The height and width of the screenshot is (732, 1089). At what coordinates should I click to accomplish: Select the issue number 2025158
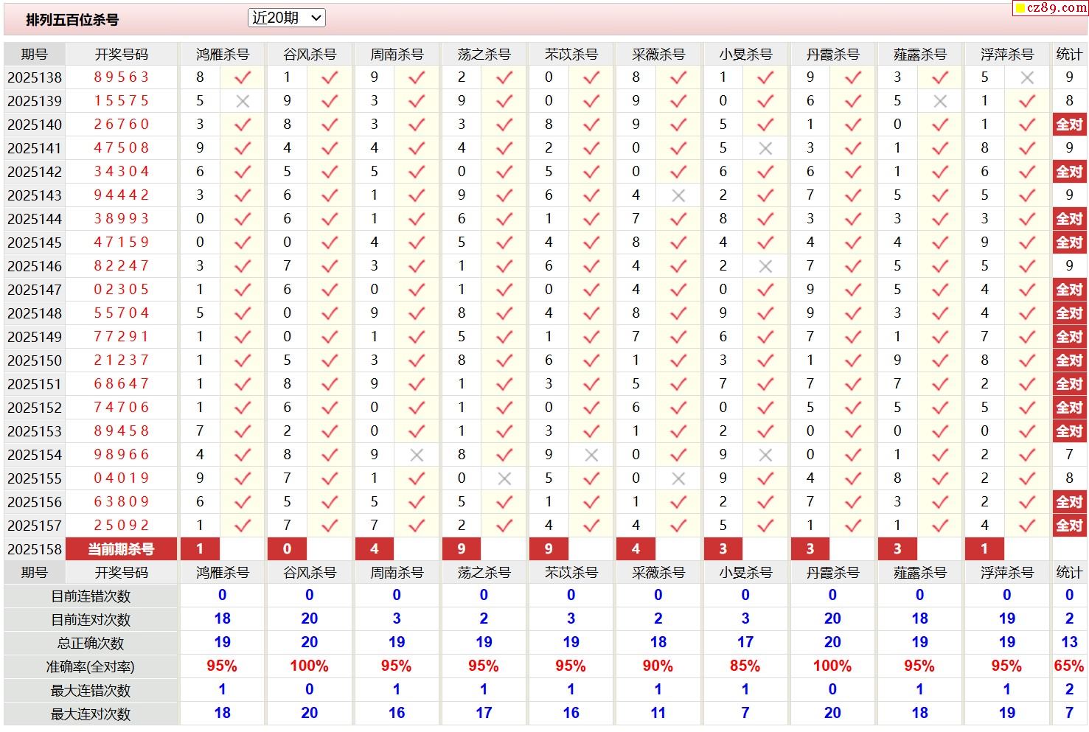tap(35, 549)
